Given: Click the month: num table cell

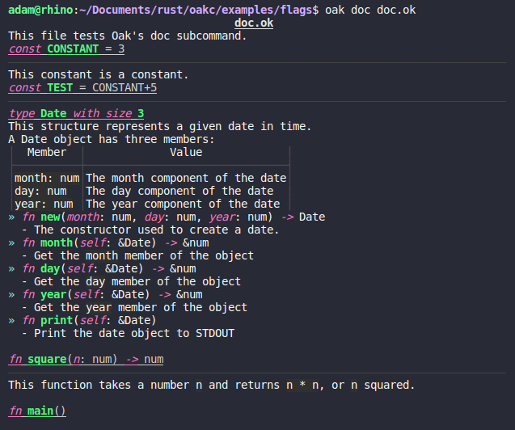Looking at the screenshot, I should 47,178.
